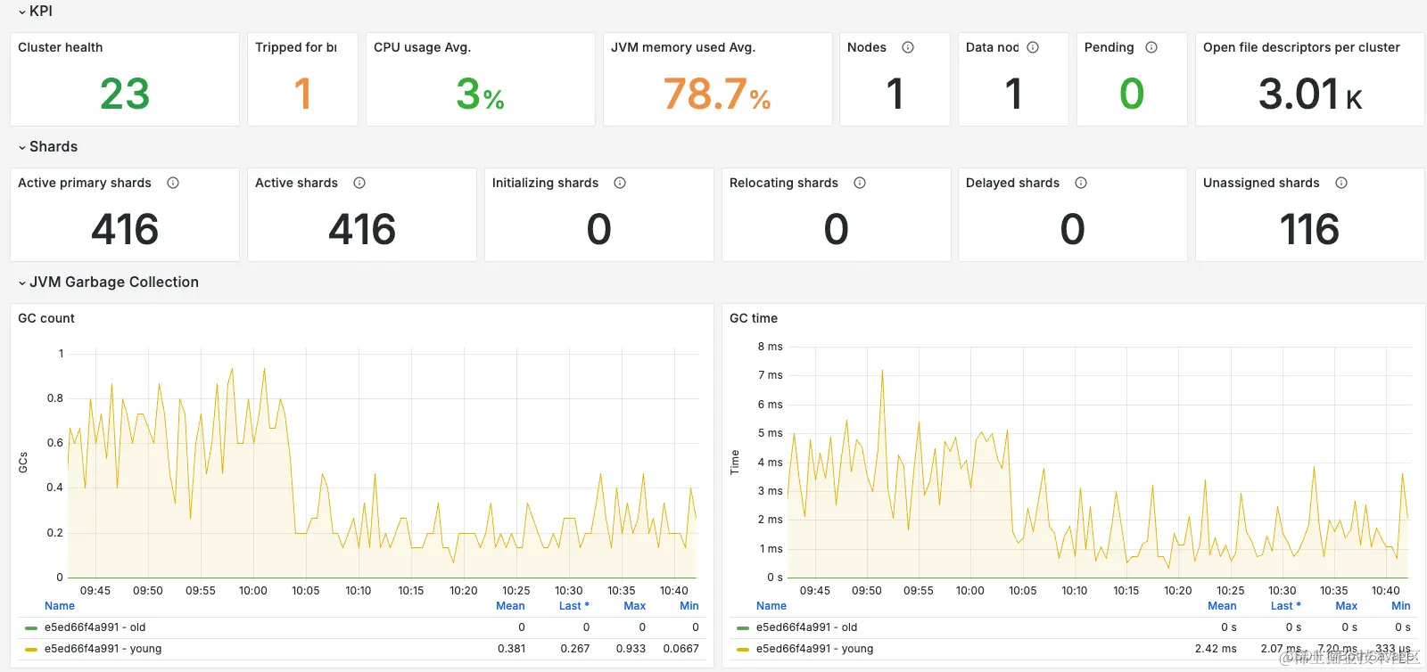Screen dimensions: 1427x672
Task: Open info icon beside Relocating shards
Action: (x=860, y=183)
